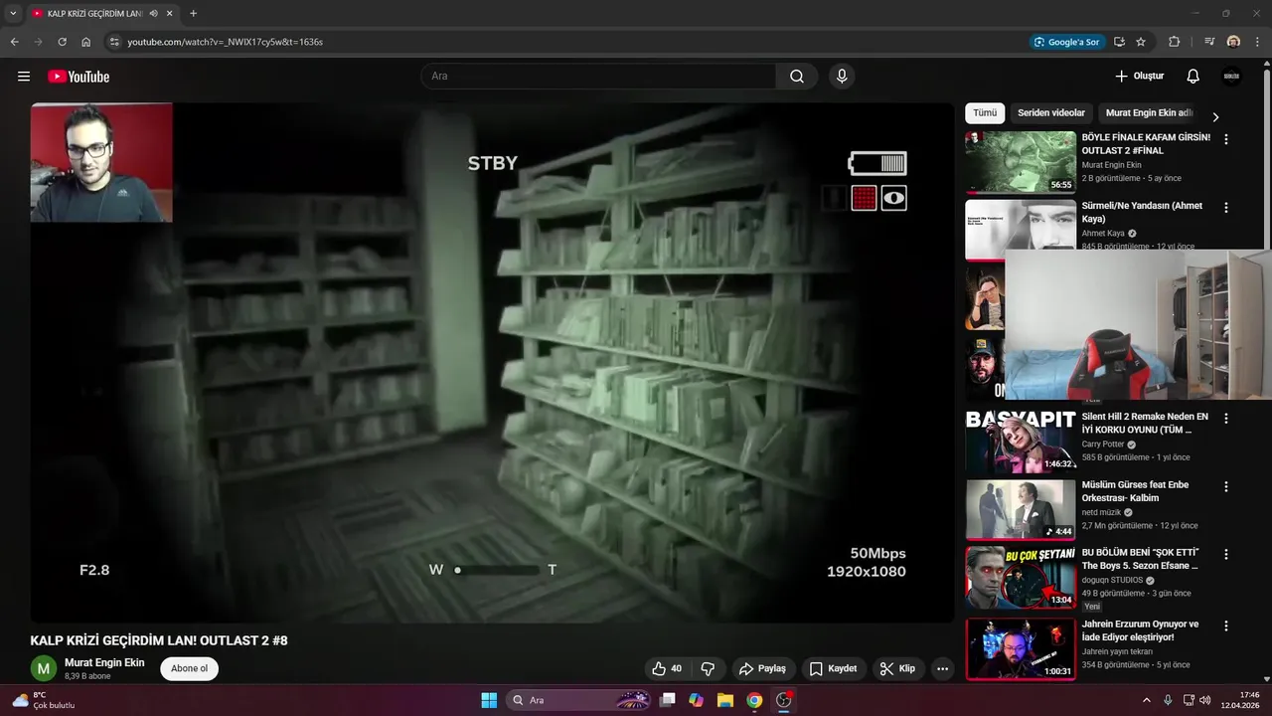
Task: Open a new browser tab
Action: [193, 14]
